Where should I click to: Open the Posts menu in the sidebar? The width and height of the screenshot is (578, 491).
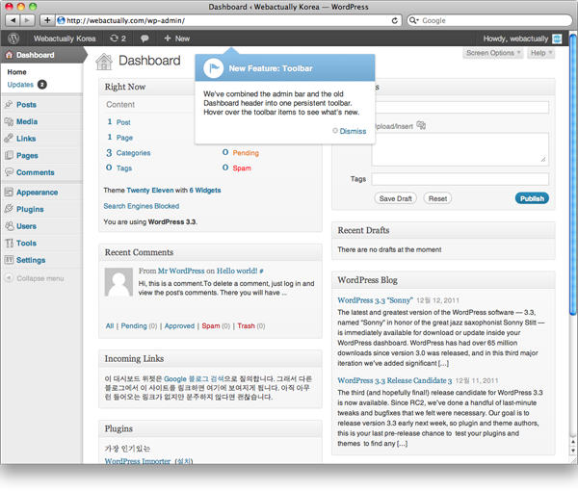coord(26,105)
